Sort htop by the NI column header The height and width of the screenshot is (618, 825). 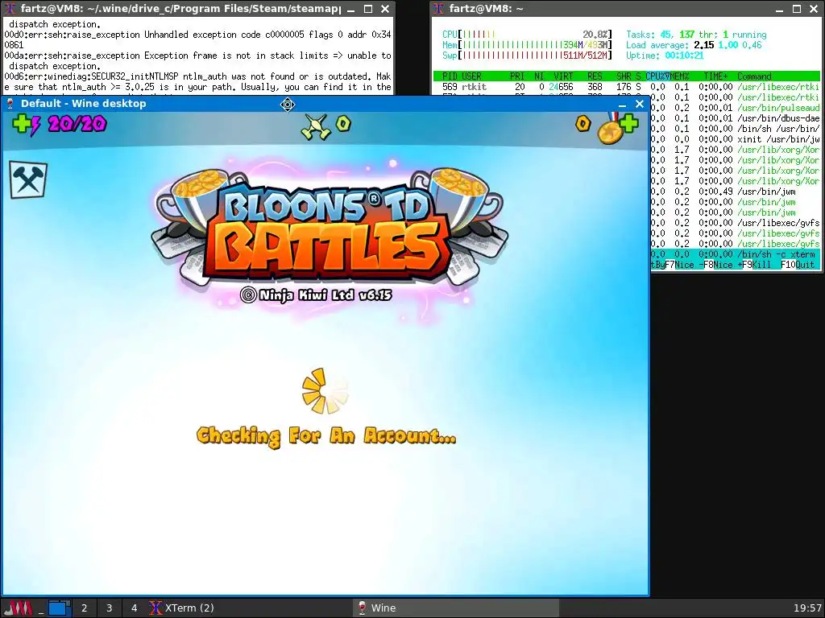pyautogui.click(x=539, y=76)
